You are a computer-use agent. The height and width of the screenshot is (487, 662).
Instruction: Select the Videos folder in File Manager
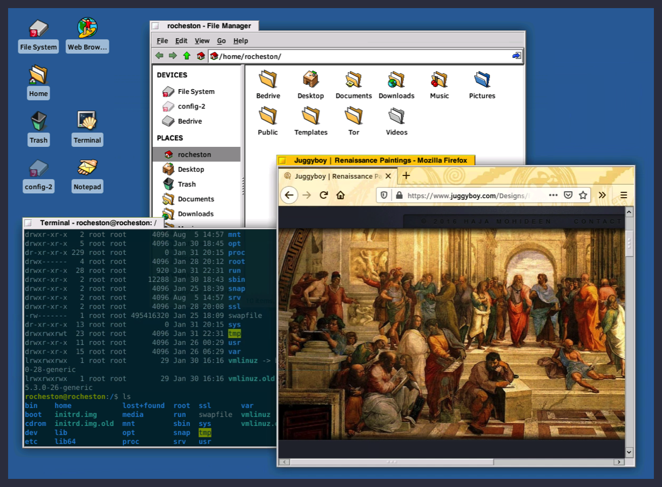point(396,121)
